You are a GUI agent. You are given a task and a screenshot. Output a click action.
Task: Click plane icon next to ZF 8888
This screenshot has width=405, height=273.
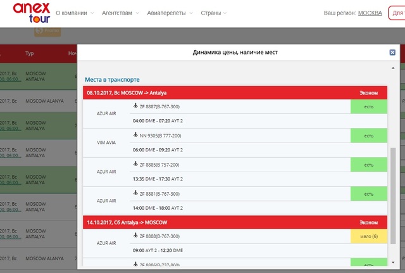coord(135,235)
